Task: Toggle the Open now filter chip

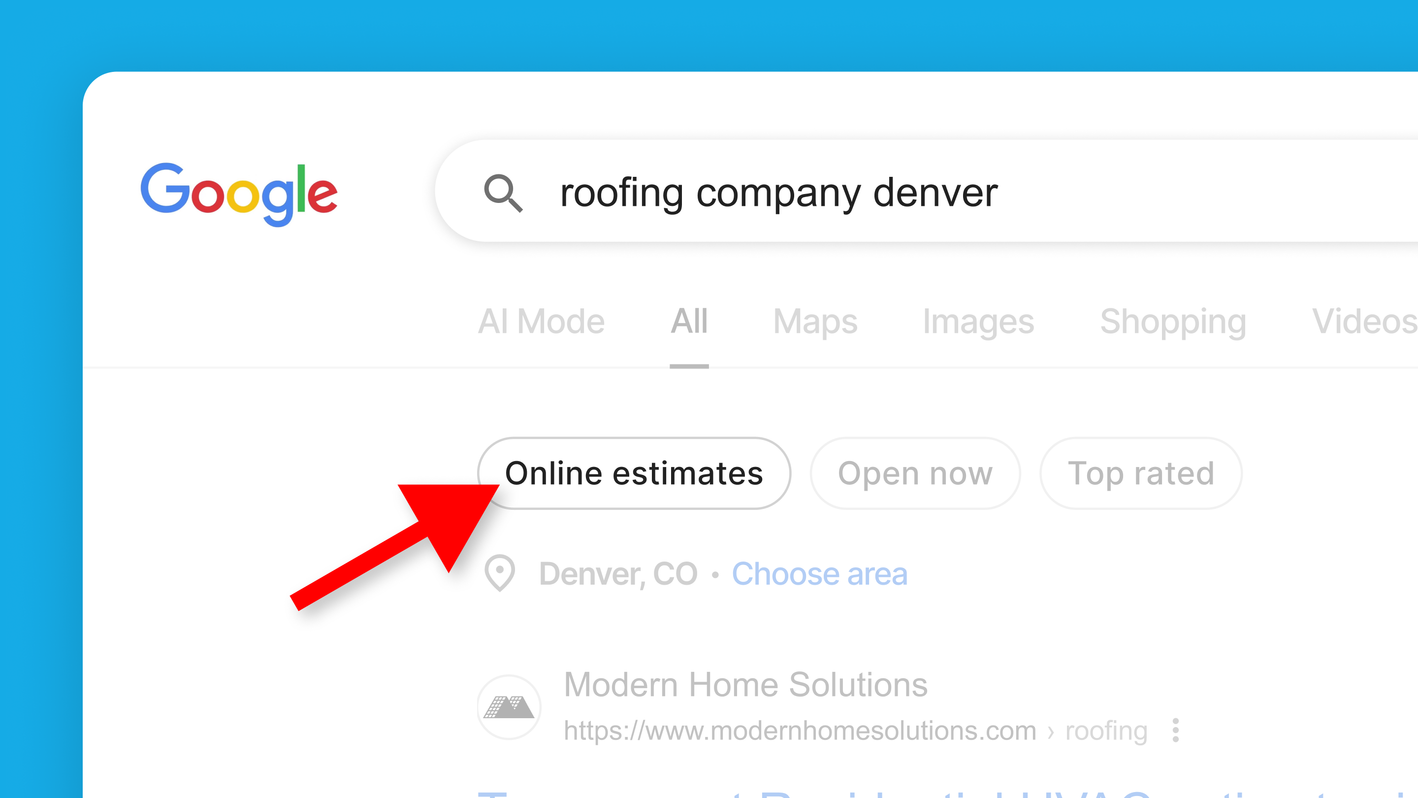Action: pyautogui.click(x=915, y=473)
